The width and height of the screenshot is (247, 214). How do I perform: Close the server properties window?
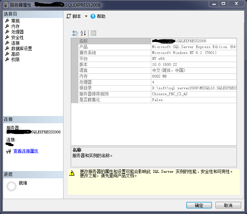point(236,4)
